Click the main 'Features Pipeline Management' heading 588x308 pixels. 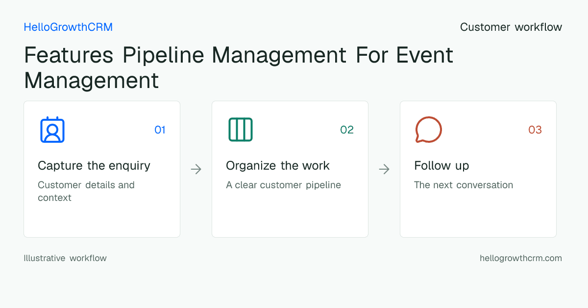239,67
